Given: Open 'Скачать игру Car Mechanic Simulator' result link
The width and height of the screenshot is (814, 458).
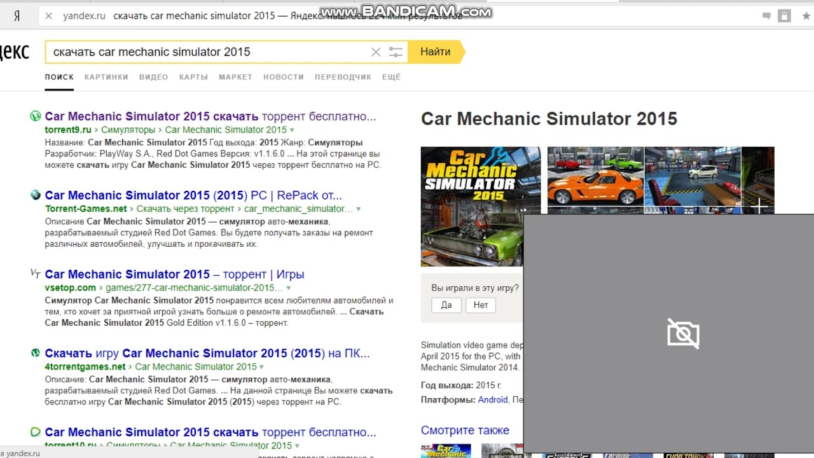Looking at the screenshot, I should (x=207, y=353).
